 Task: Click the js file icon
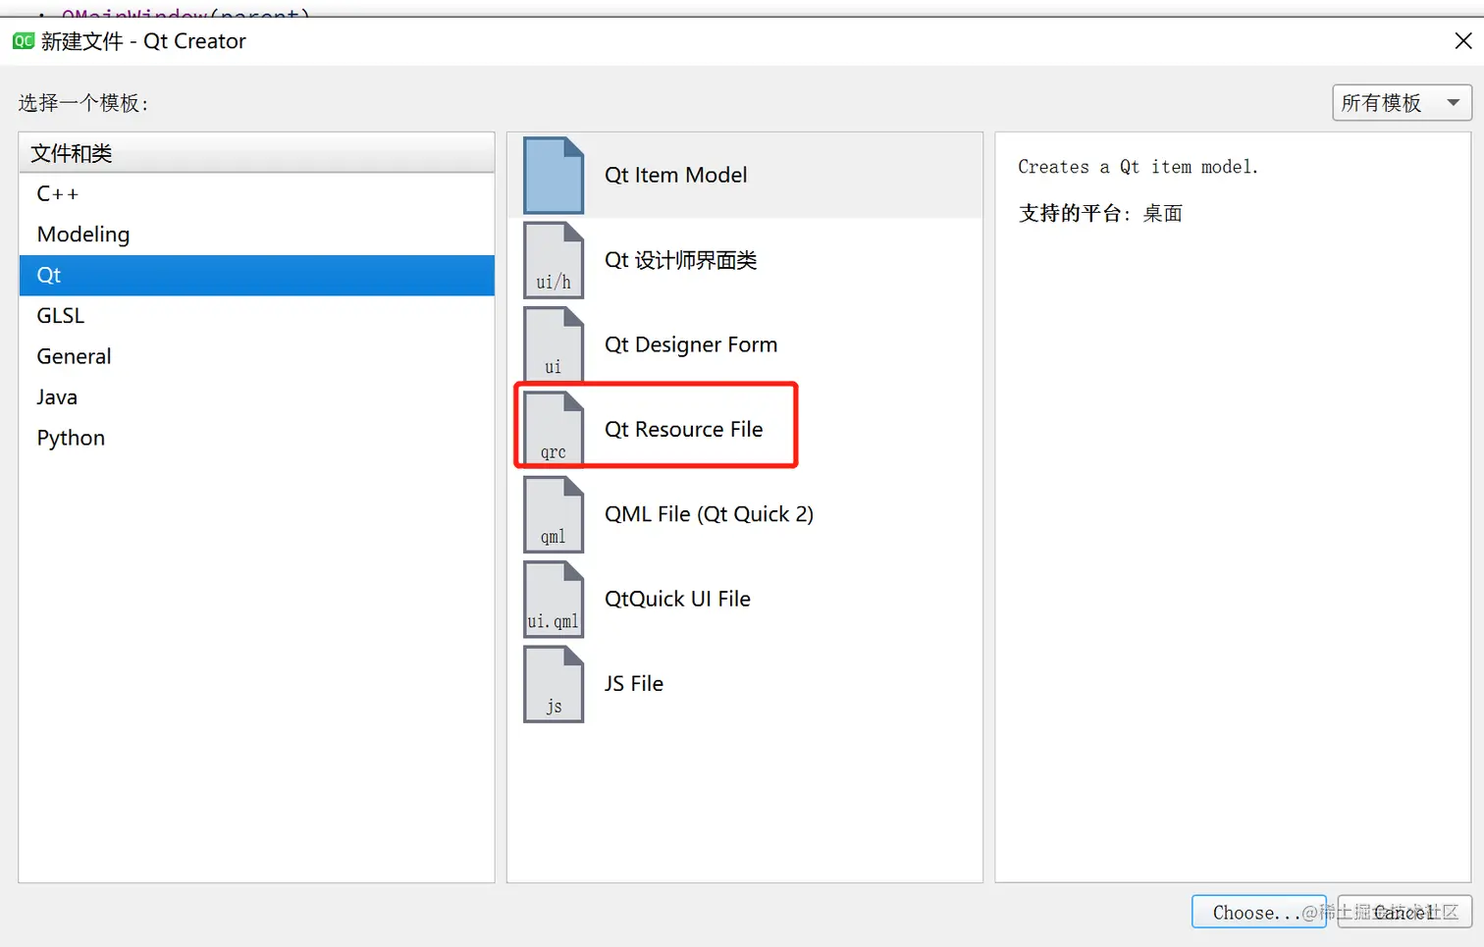(x=554, y=684)
